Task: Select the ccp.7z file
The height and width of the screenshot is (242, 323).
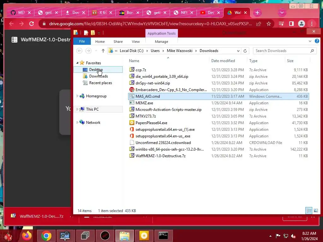Action: click(x=218, y=70)
